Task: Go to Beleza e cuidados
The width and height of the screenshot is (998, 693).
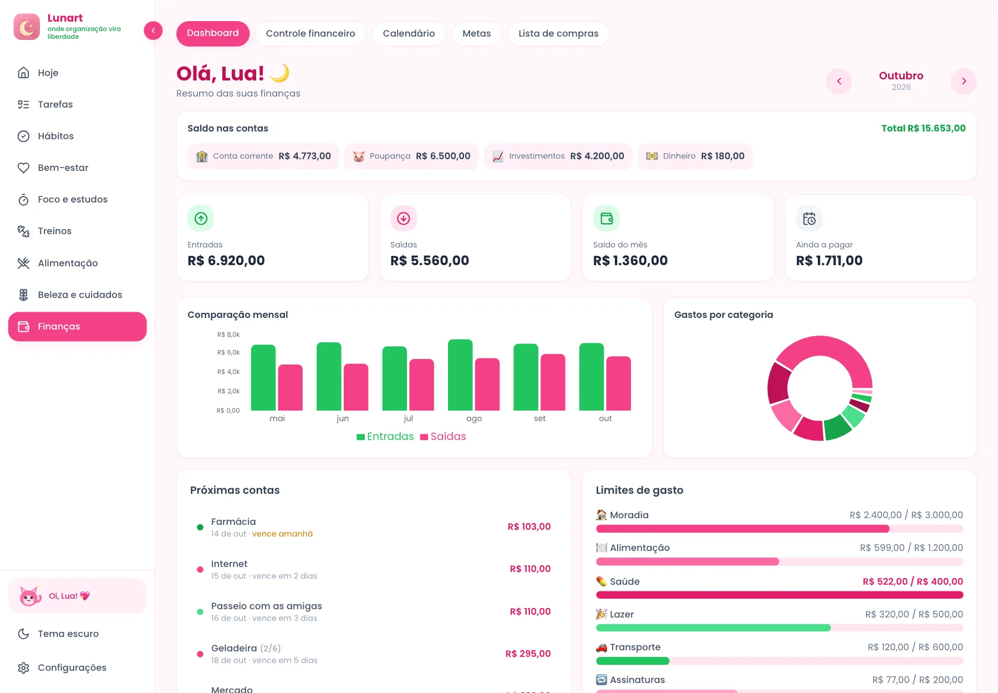Action: pyautogui.click(x=77, y=295)
